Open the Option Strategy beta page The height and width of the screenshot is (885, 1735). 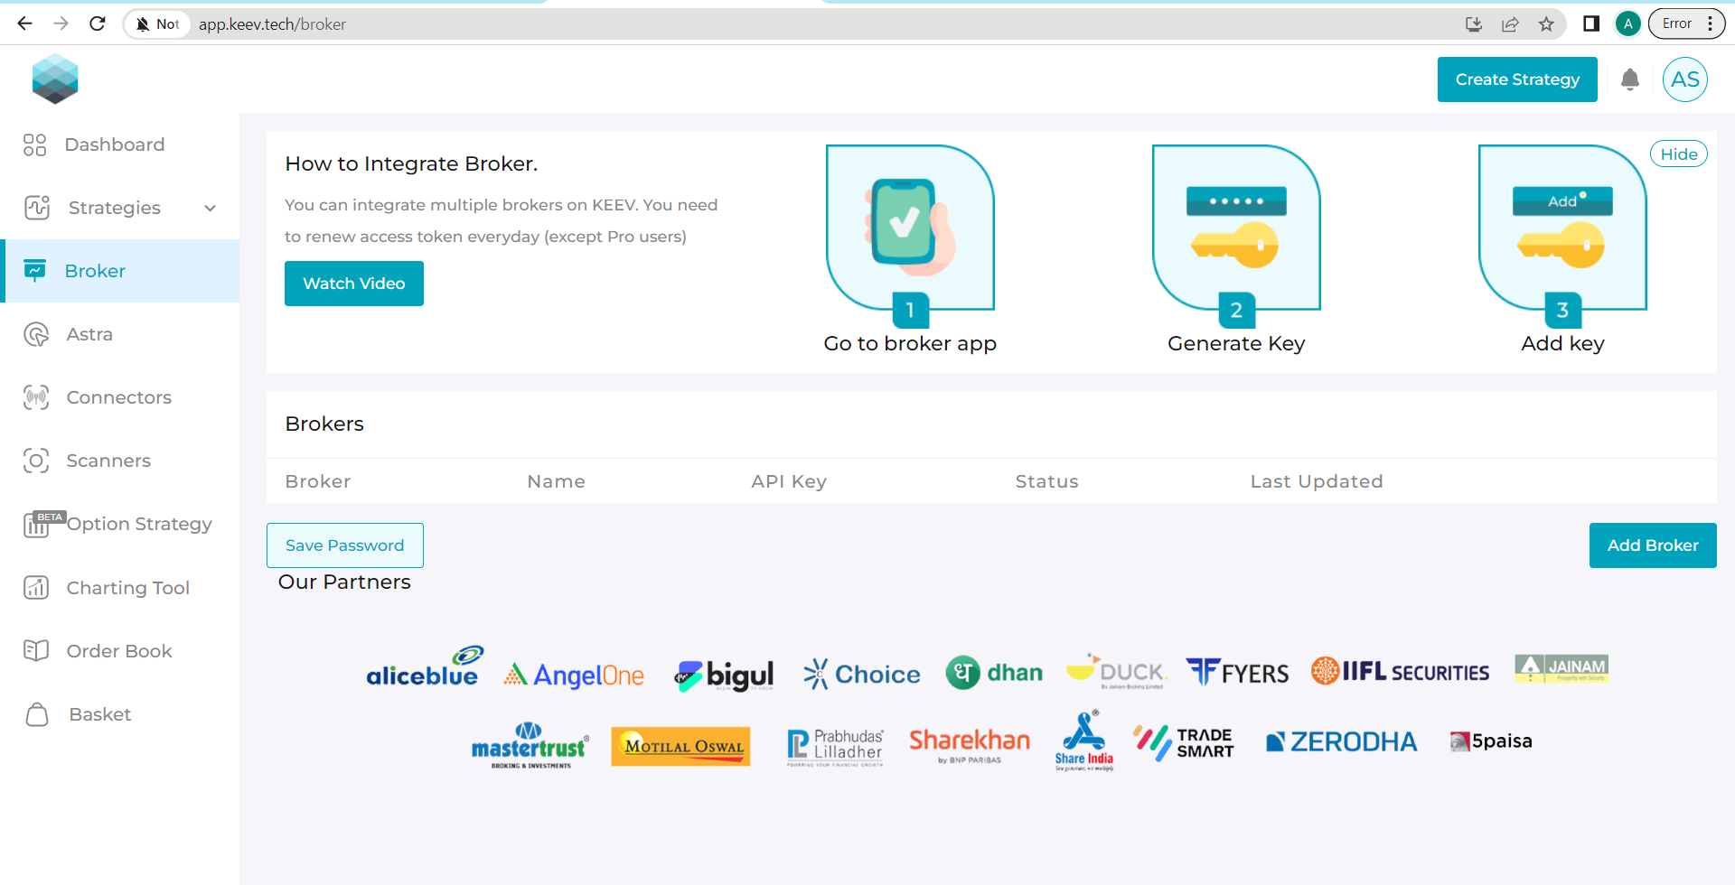(x=138, y=524)
